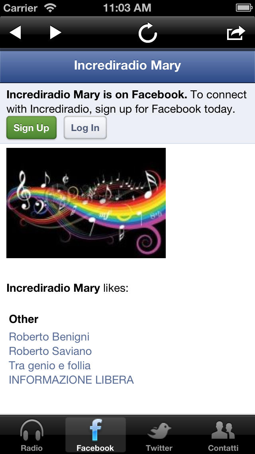
Task: Tap the Wi-Fi status bar icon
Action: 51,8
